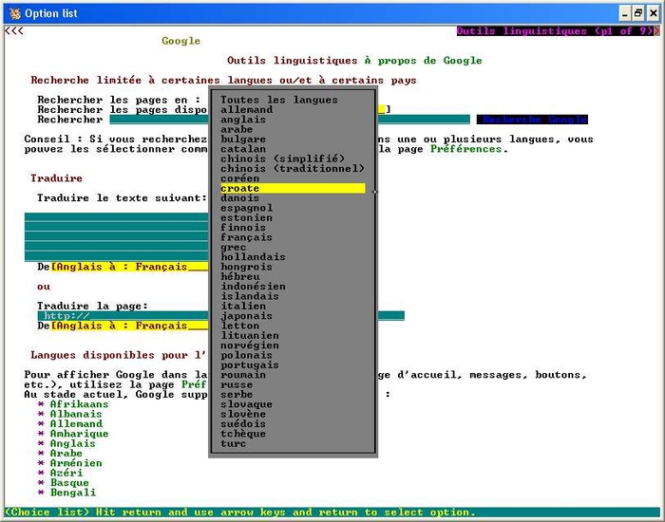Choose 'hollandais' language option
Image resolution: width=665 pixels, height=522 pixels.
click(253, 257)
